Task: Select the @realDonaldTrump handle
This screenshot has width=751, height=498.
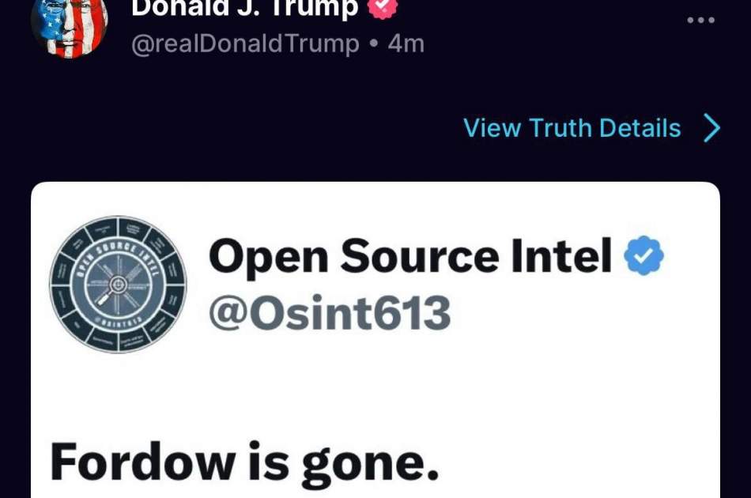Action: tap(245, 43)
